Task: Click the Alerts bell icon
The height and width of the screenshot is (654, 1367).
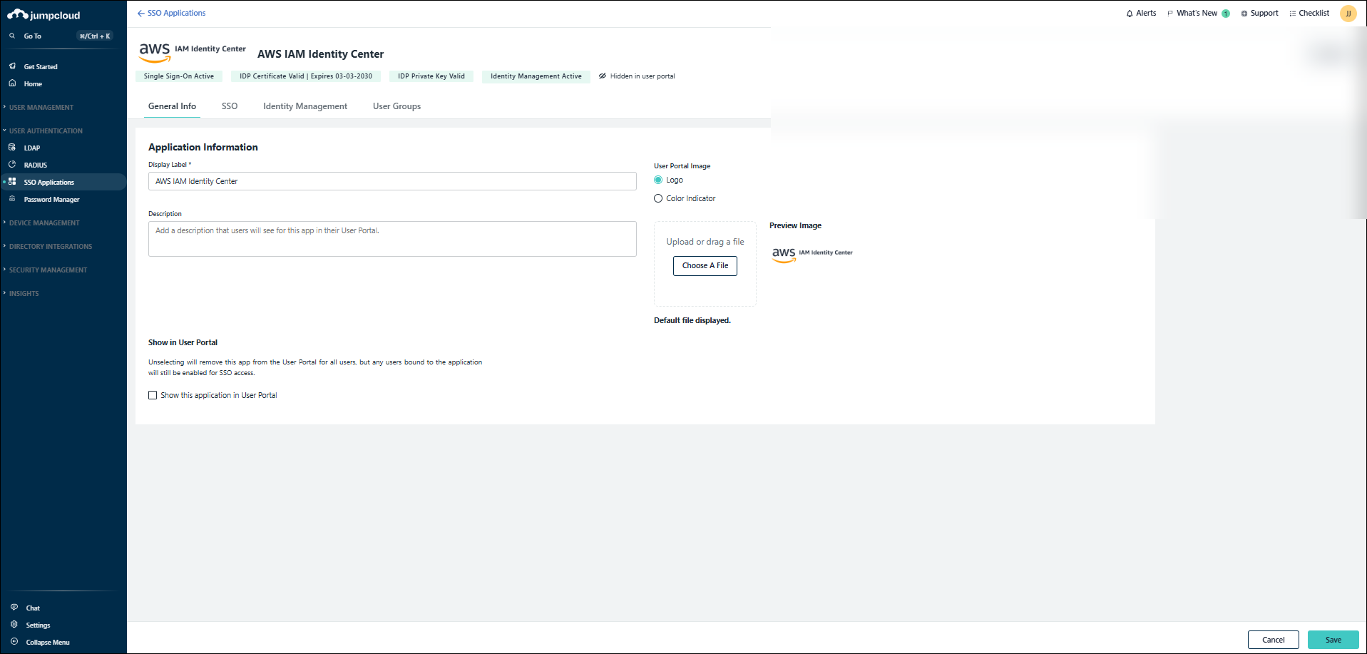Action: [x=1130, y=14]
